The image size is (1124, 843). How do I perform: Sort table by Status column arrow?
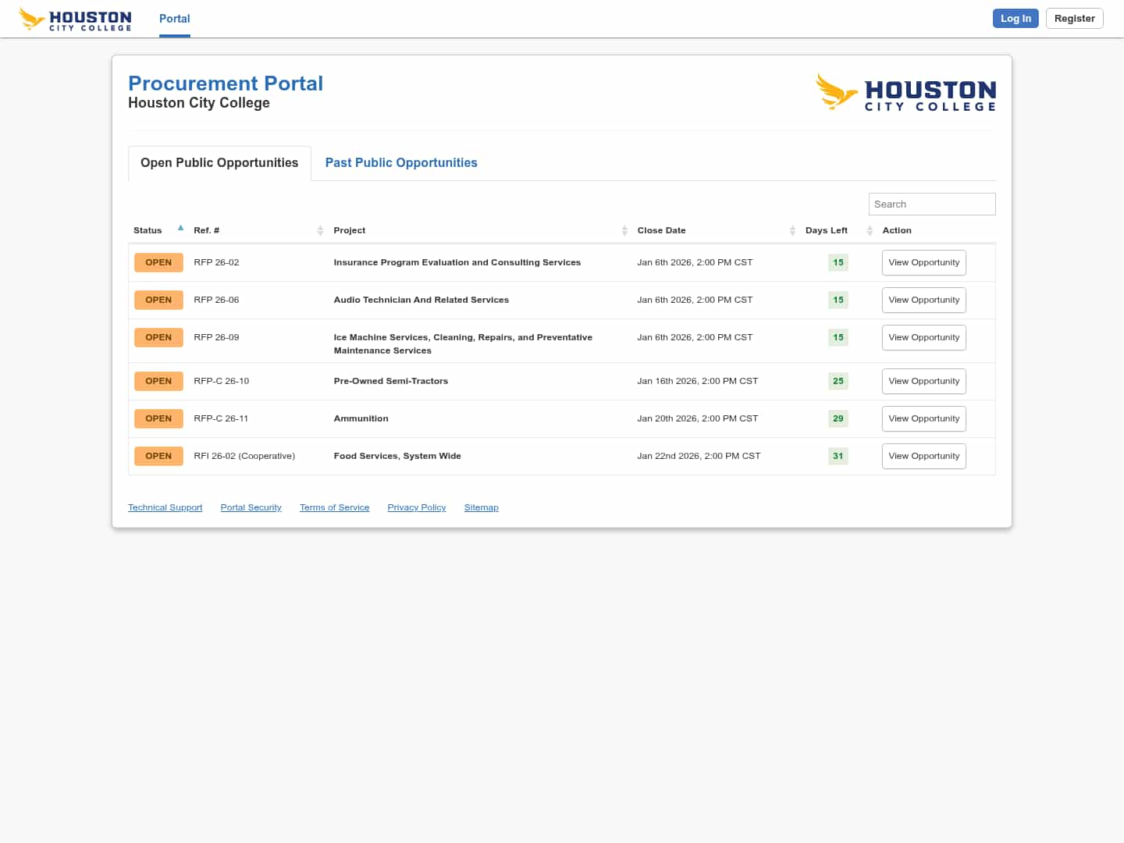pos(180,229)
